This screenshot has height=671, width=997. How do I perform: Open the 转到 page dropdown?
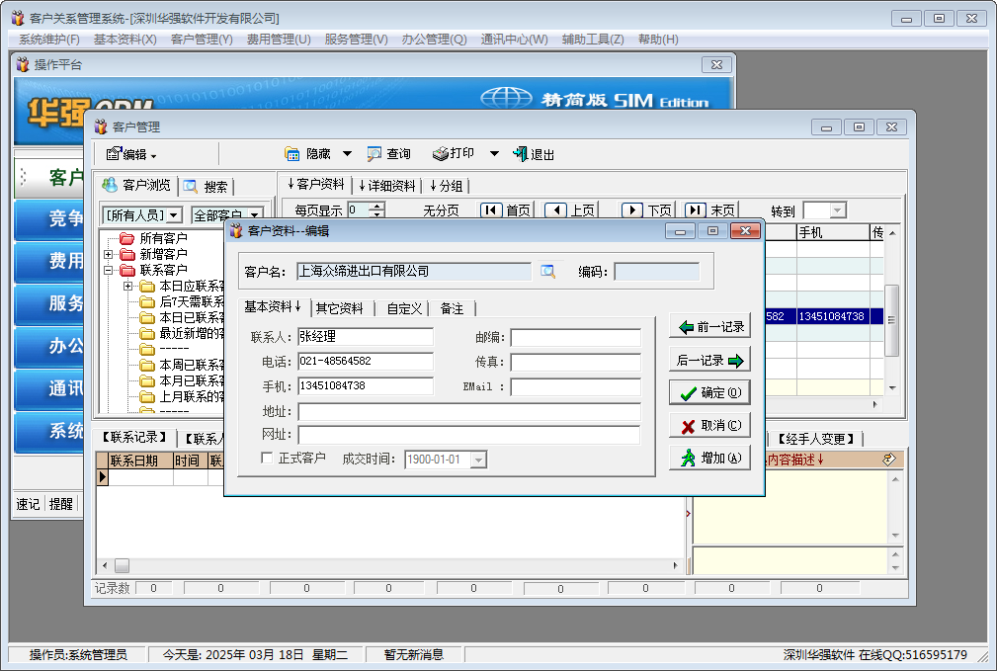tap(837, 210)
